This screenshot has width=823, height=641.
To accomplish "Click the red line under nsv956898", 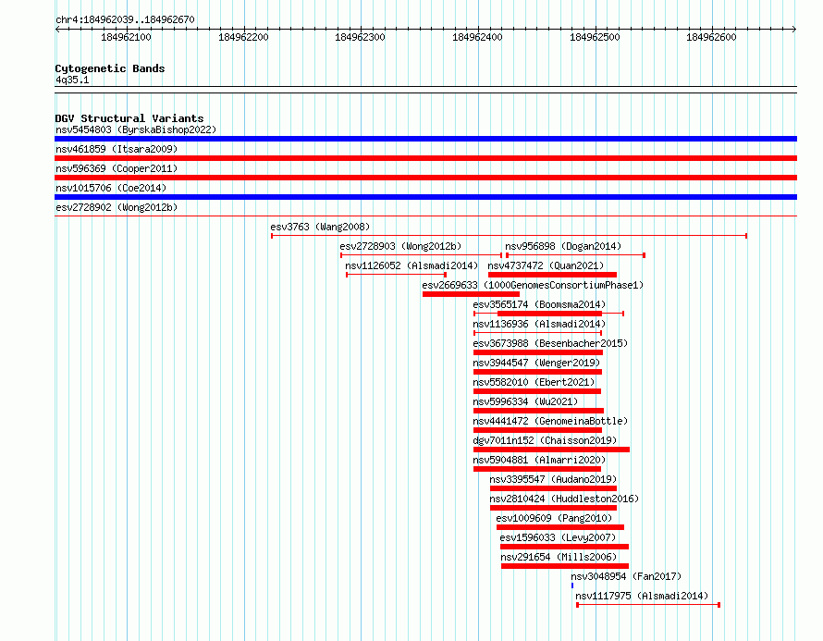I will point(575,255).
